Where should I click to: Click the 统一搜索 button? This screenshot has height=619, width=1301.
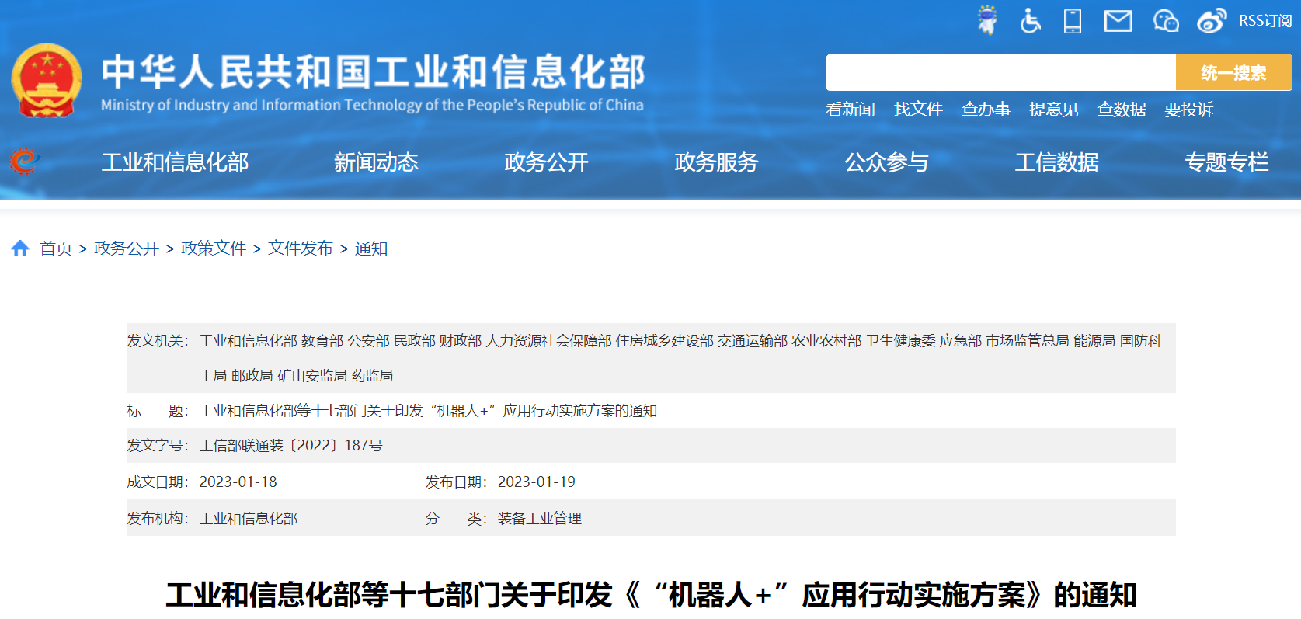point(1233,73)
